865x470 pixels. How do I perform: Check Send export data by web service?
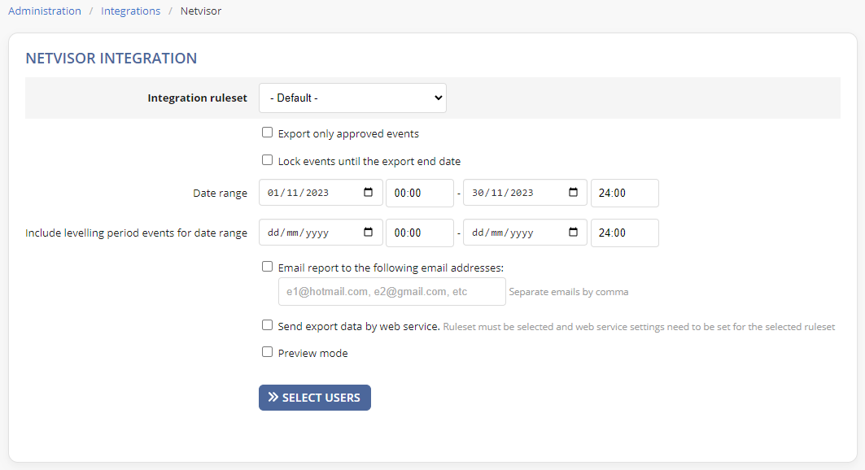point(267,325)
